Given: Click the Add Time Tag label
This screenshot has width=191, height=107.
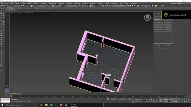Looking at the screenshot, I should [x=138, y=102].
